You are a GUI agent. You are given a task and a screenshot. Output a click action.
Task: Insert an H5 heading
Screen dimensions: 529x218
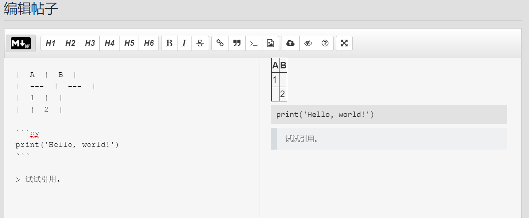(129, 43)
